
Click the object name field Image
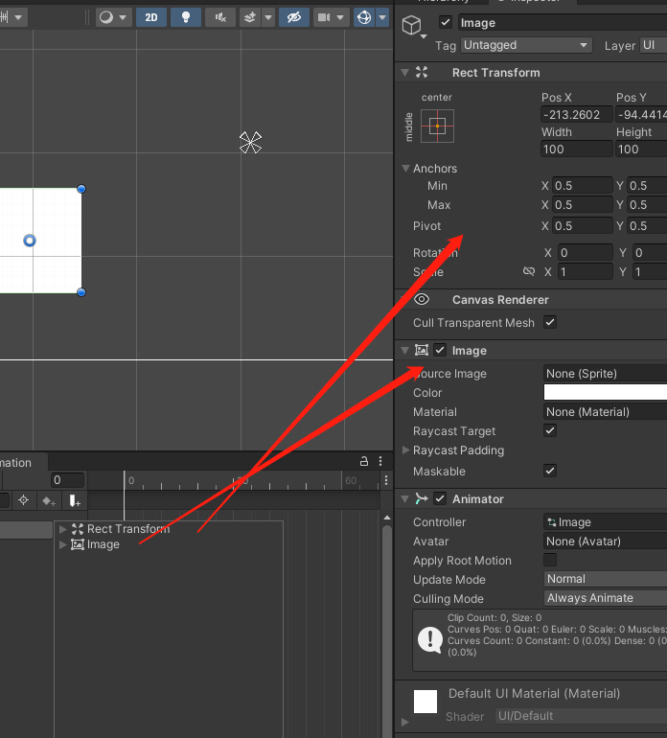click(562, 23)
